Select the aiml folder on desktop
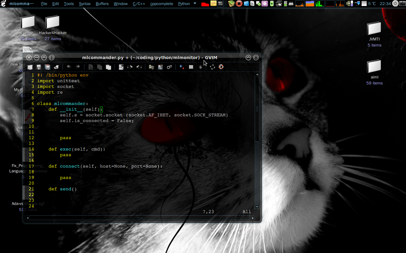Screen dimensions: 406x253 pyautogui.click(x=374, y=72)
